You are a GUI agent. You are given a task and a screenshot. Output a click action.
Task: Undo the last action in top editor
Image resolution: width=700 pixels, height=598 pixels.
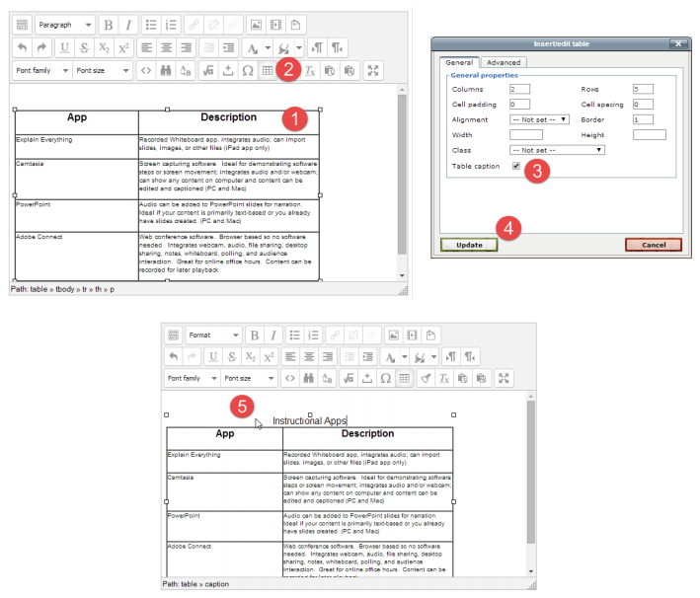coord(23,47)
